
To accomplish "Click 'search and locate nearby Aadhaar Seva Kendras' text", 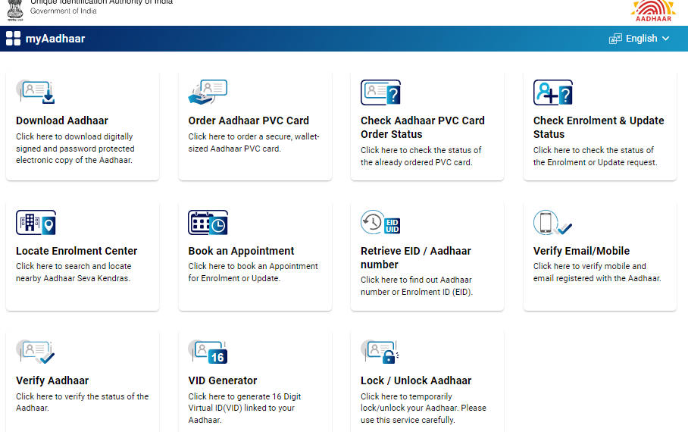I will pyautogui.click(x=73, y=272).
